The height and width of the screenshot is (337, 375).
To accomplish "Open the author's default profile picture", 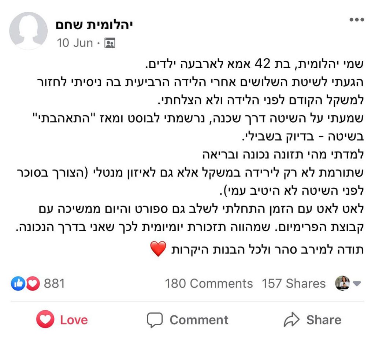I will pyautogui.click(x=28, y=31).
